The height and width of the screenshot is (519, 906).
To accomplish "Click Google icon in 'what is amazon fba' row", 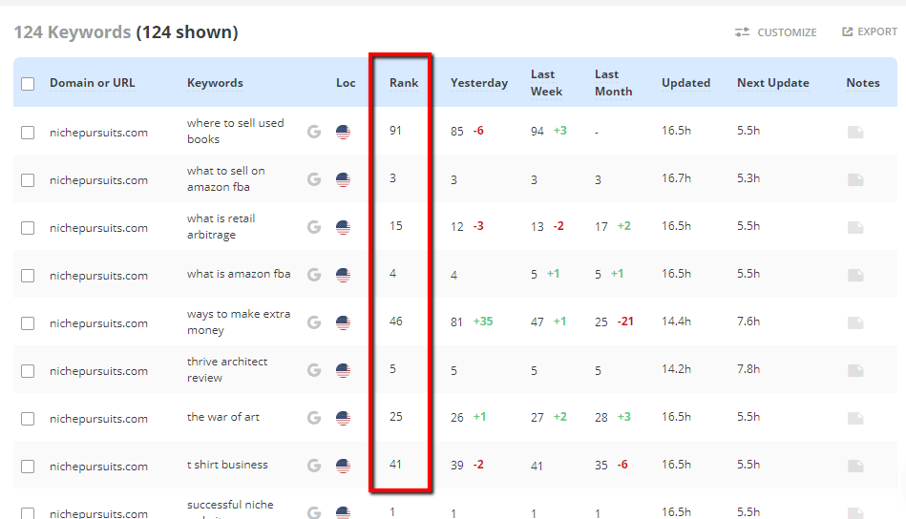I will click(x=314, y=275).
